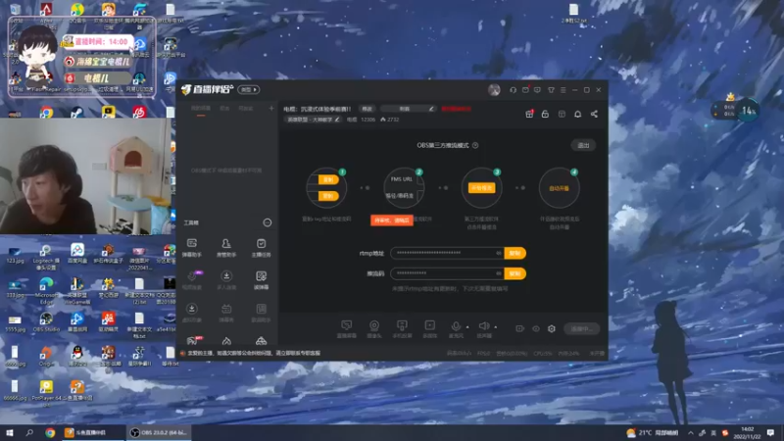Add the mobile screen cast source icon

click(x=402, y=328)
